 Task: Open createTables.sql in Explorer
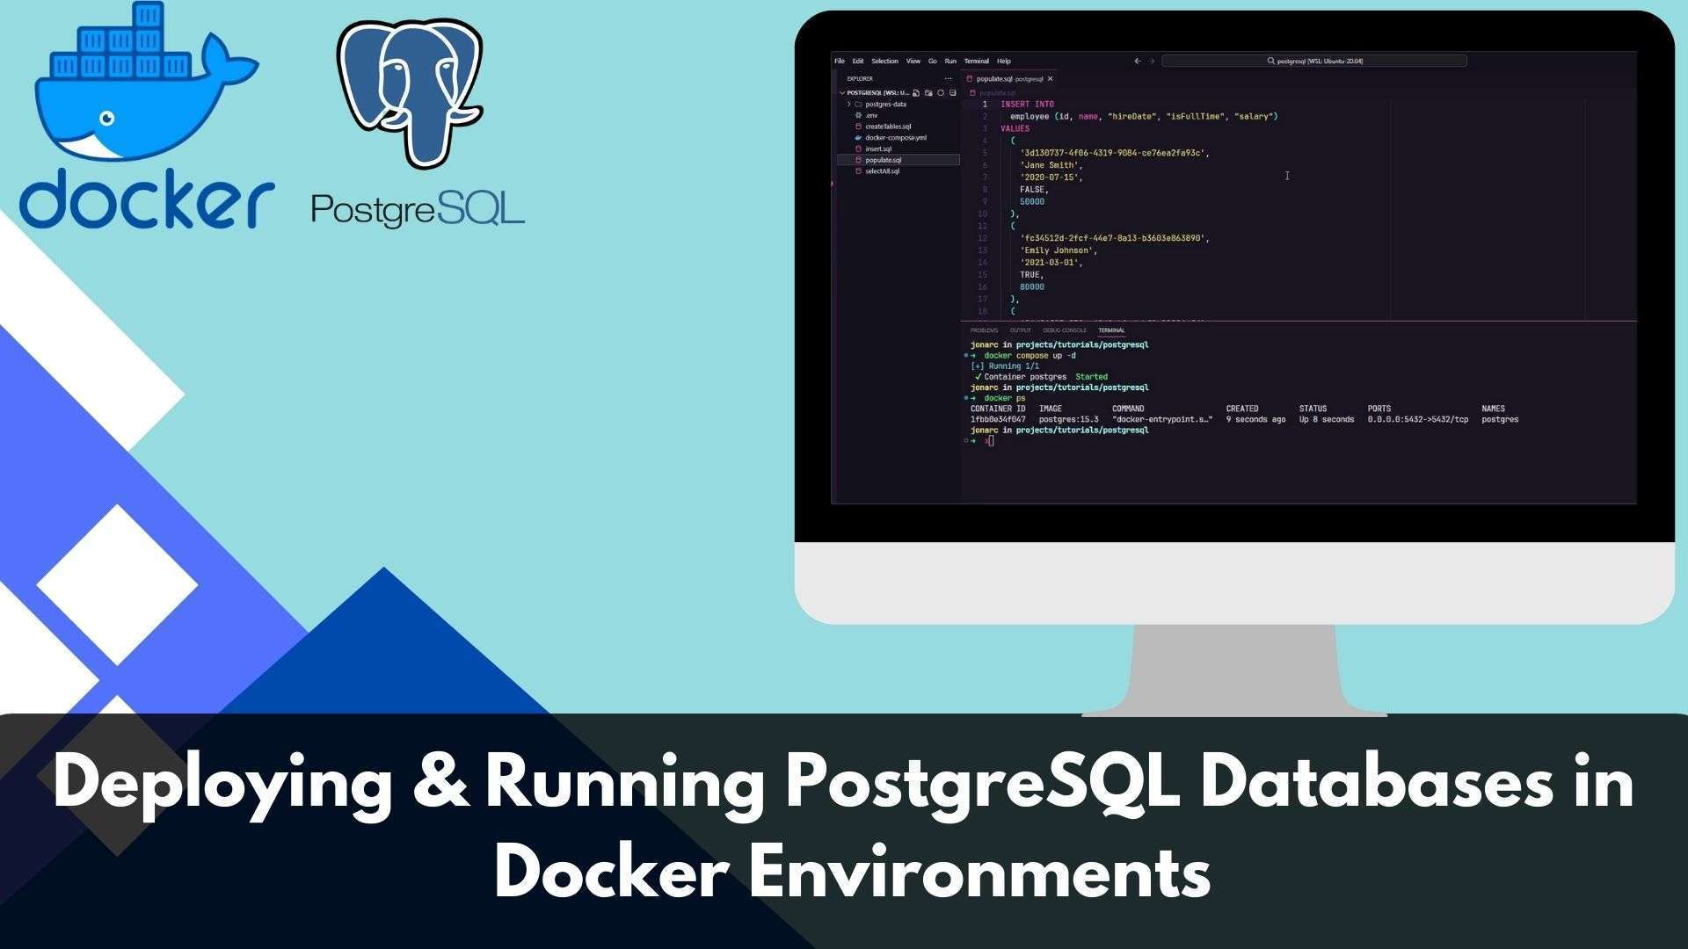pyautogui.click(x=887, y=127)
